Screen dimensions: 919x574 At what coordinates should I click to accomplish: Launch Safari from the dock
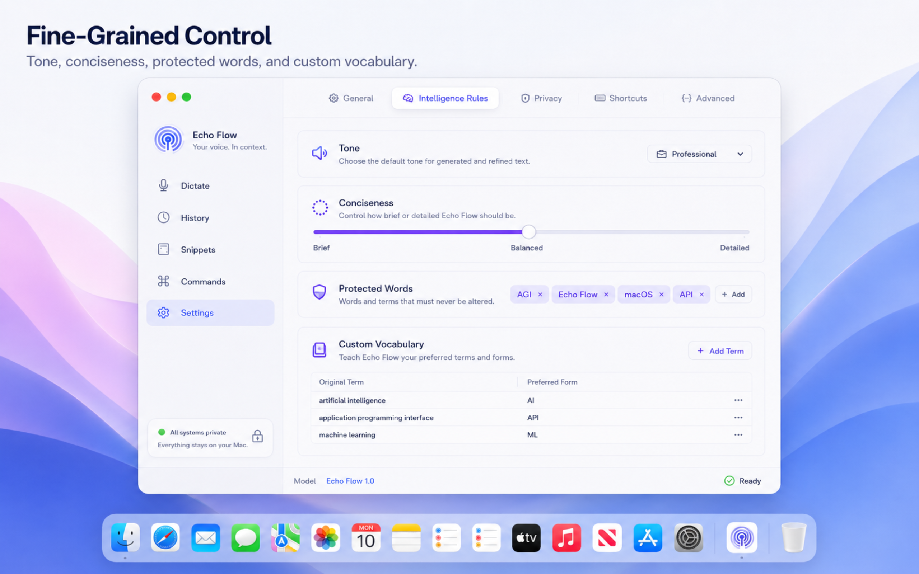[x=165, y=537]
